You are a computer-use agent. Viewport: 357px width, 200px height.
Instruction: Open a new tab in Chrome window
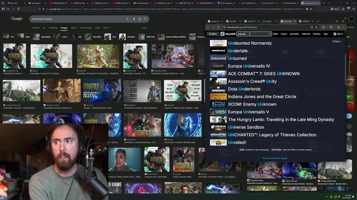(x=318, y=21)
